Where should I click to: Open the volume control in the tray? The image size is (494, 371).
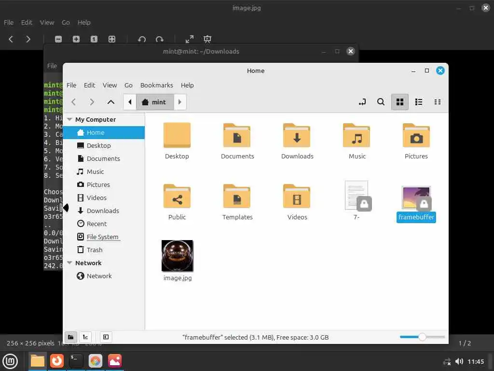(459, 361)
